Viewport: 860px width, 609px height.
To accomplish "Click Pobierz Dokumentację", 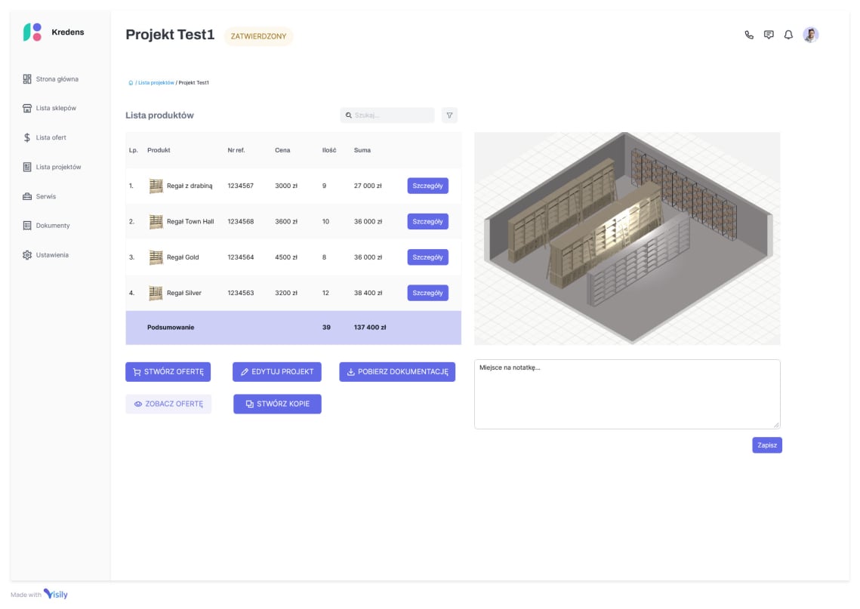I will tap(397, 371).
